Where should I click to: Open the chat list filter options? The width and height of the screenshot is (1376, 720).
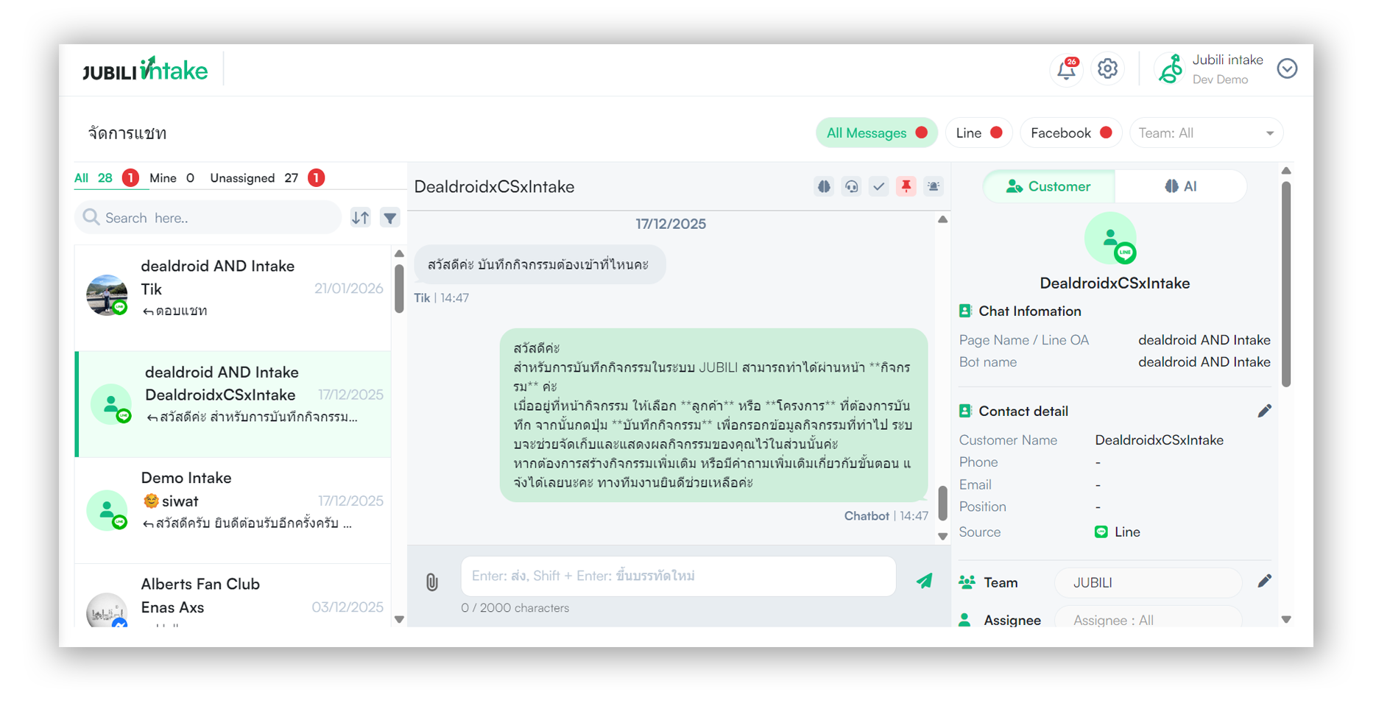click(390, 218)
